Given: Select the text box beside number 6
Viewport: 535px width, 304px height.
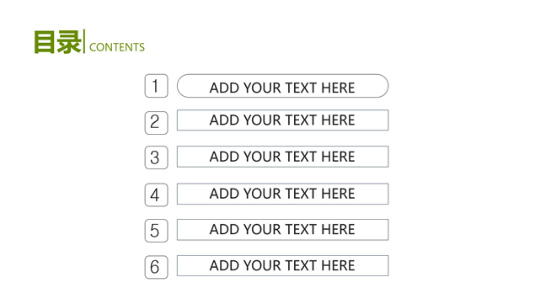Looking at the screenshot, I should [x=282, y=265].
